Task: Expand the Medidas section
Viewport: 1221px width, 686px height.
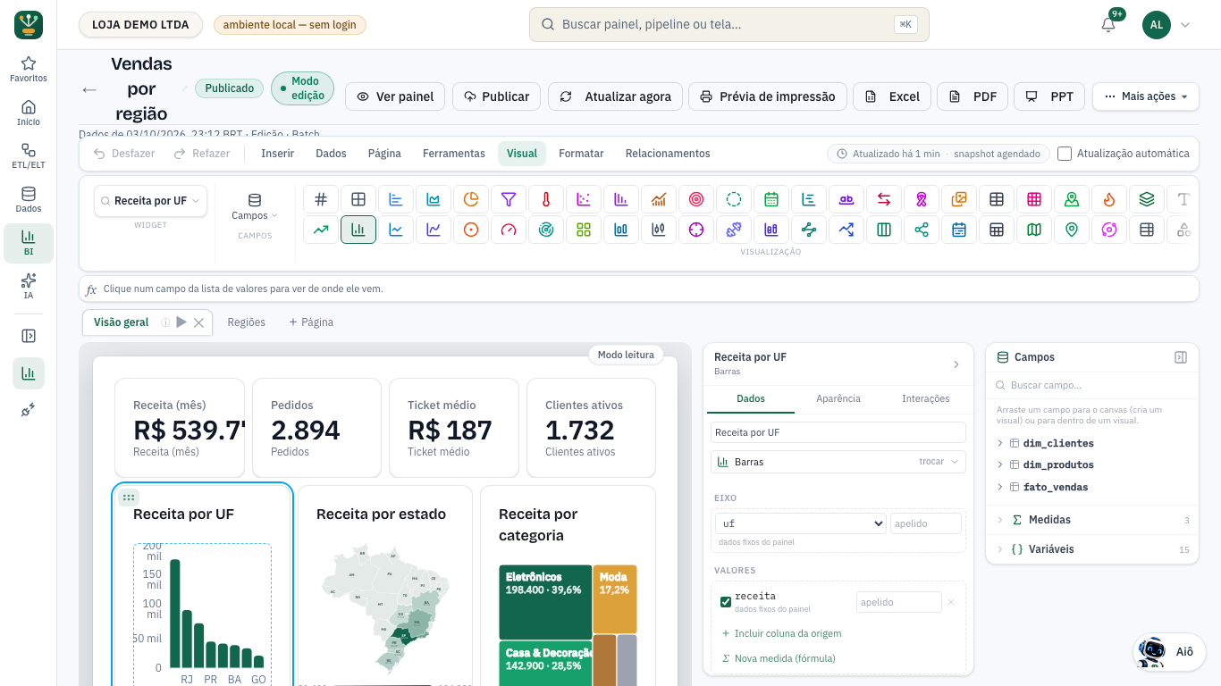Action: point(1092,520)
